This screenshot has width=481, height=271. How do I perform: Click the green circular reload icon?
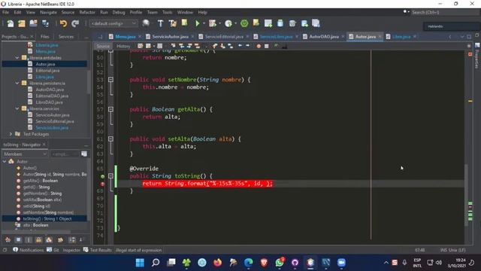point(244,23)
